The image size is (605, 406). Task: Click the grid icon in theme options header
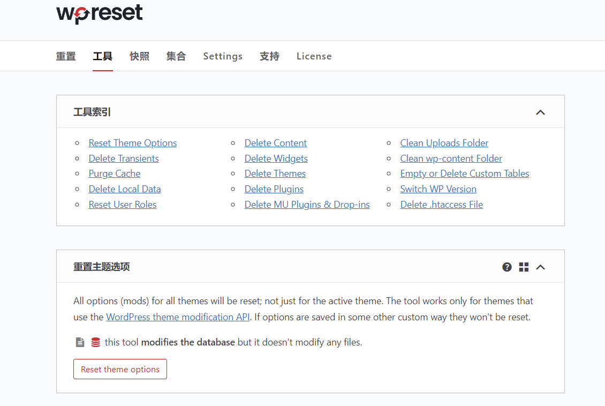point(524,267)
